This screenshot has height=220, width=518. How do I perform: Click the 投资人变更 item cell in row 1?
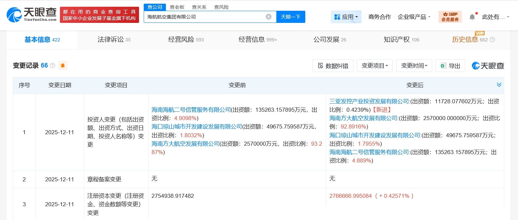[x=116, y=132]
